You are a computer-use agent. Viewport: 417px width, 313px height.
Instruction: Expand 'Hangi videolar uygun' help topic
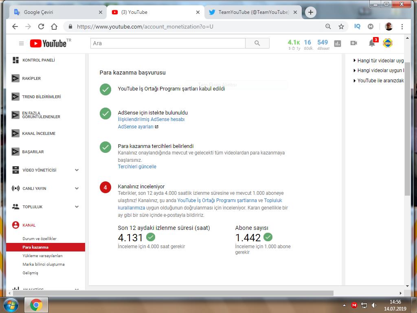pos(378,71)
